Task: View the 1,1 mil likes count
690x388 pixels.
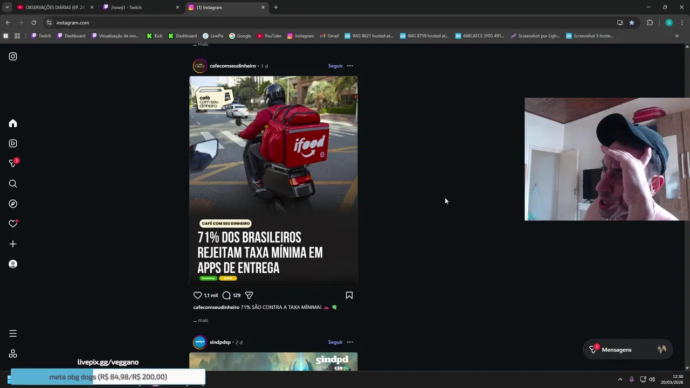Action: coord(211,295)
